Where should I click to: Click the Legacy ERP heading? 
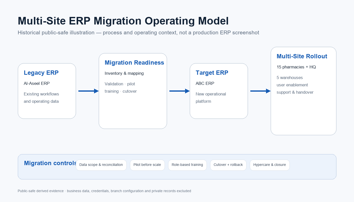41,73
